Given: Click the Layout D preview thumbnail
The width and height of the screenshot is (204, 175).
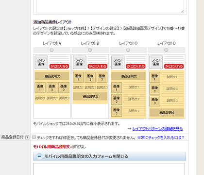Looking at the screenshot, I should [167, 87].
